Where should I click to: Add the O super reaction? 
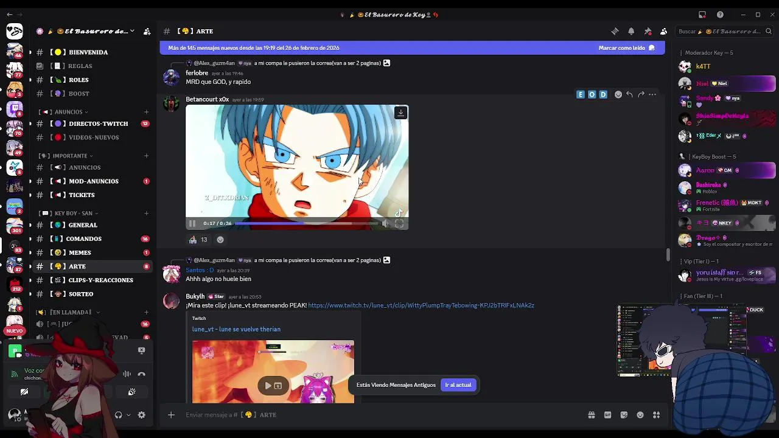592,94
